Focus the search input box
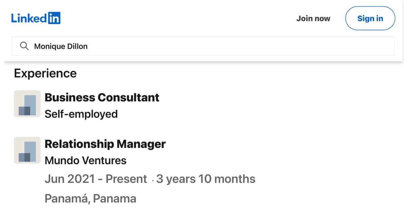405x211 pixels. point(202,46)
